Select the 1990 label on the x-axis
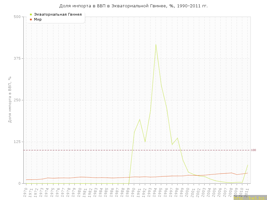The width and height of the screenshot is (267, 200). tap(133, 192)
